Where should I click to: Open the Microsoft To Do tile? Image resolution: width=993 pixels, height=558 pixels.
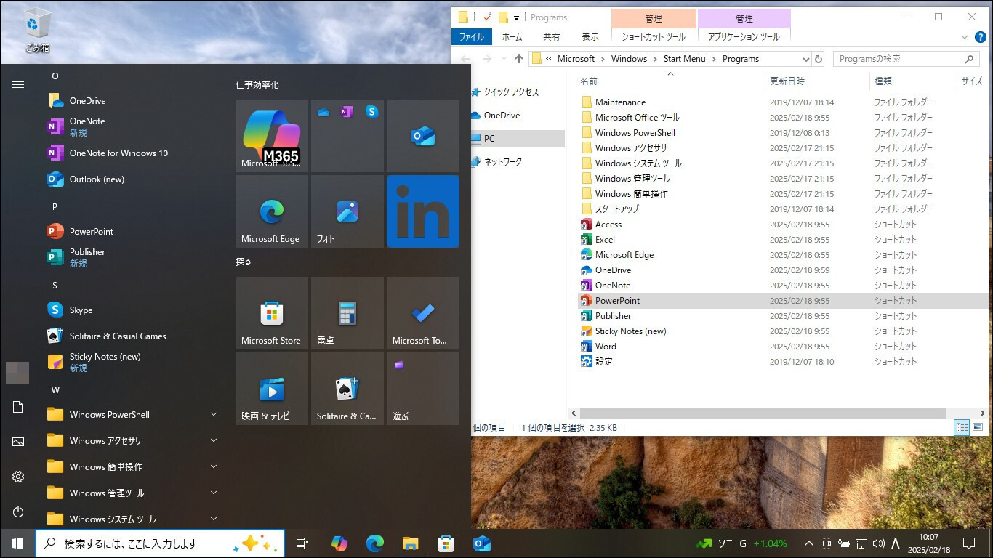click(x=423, y=313)
